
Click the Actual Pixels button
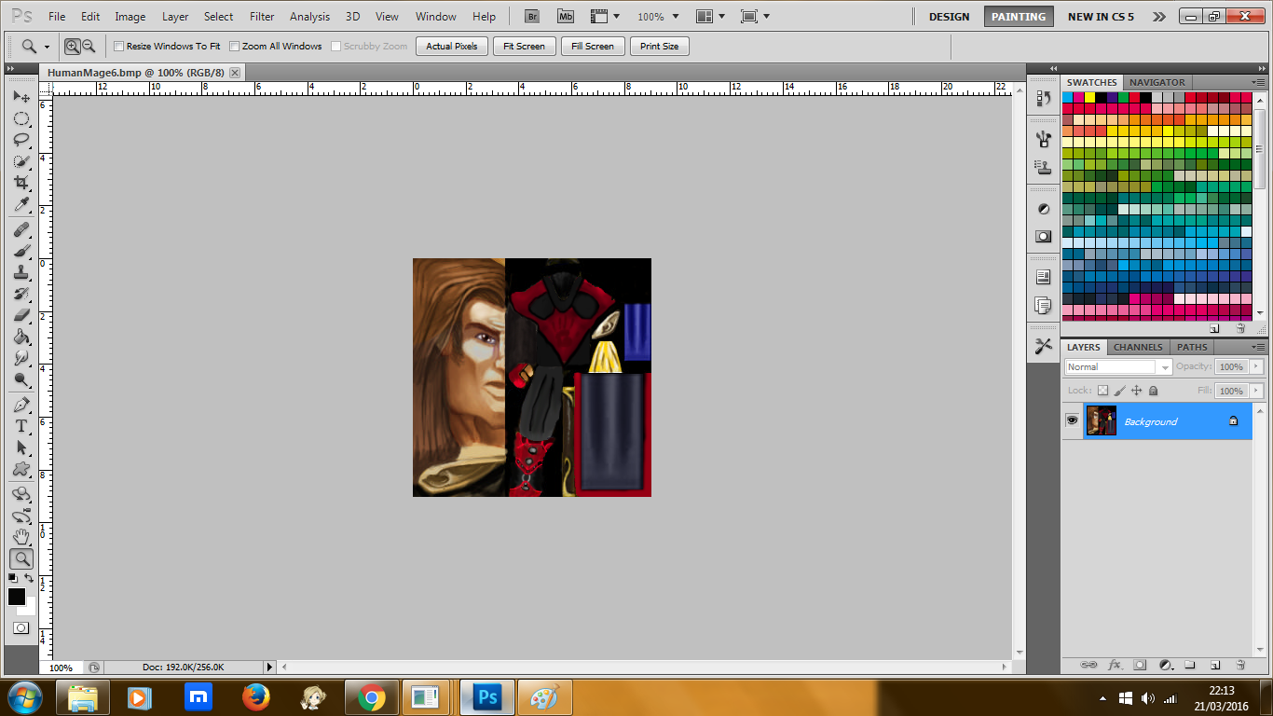click(452, 46)
